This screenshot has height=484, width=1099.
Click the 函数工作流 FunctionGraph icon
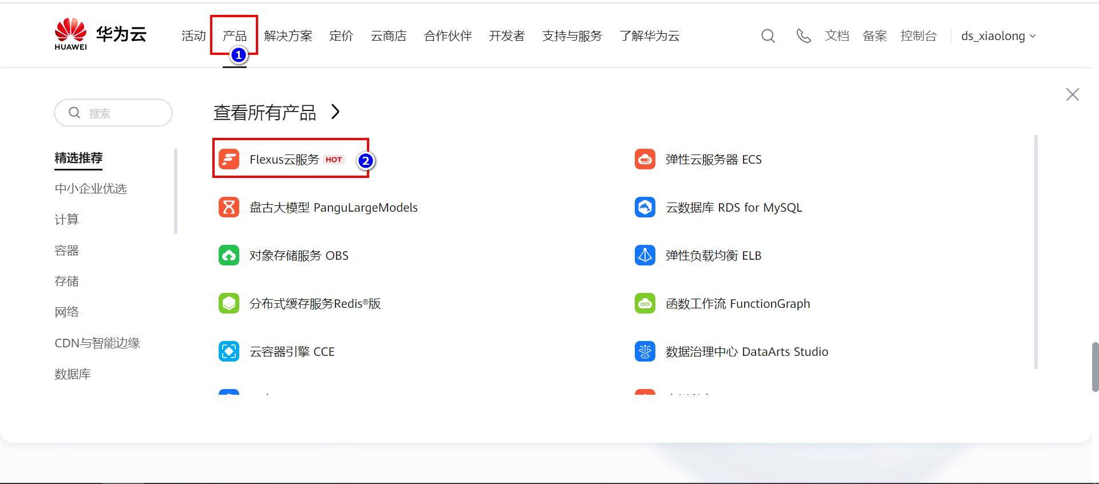(645, 303)
